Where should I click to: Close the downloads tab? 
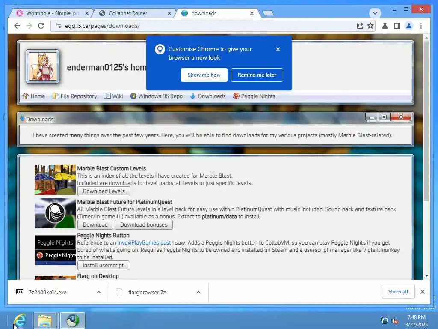pyautogui.click(x=252, y=13)
